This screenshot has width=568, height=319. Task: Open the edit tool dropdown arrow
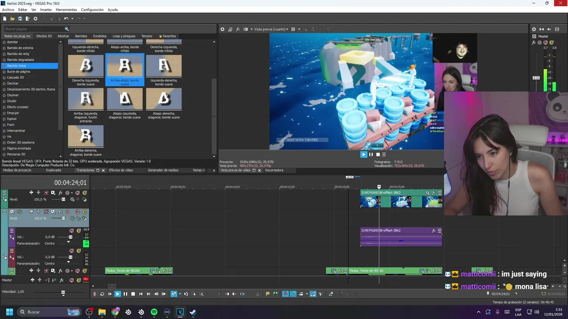coord(179,294)
